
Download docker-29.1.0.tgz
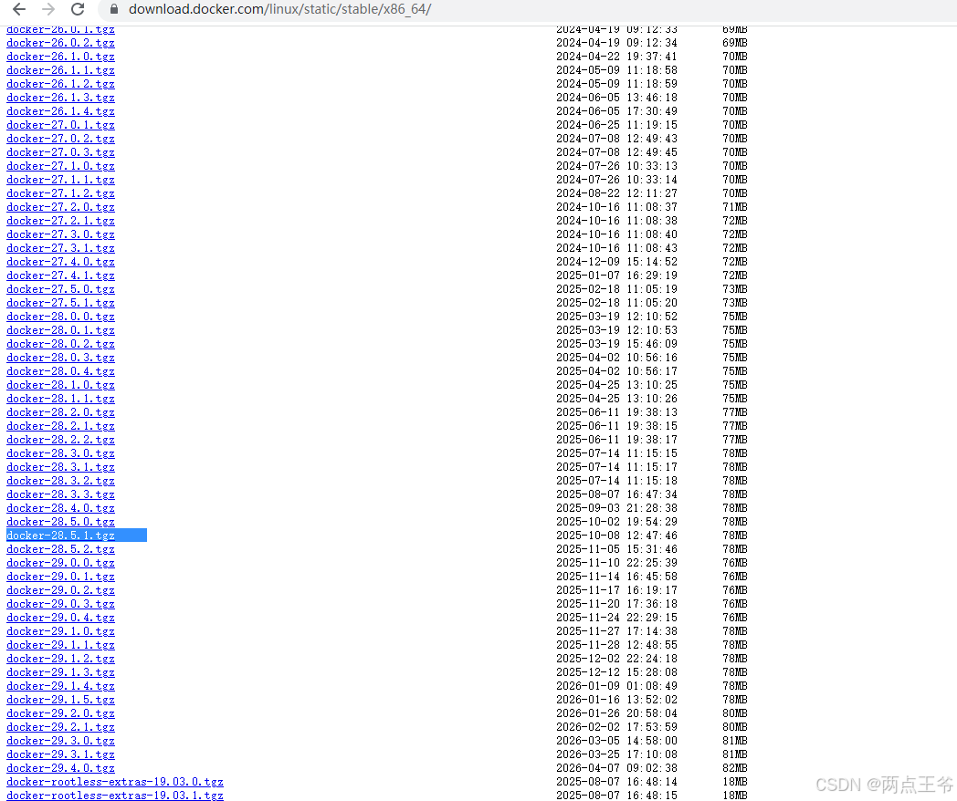coord(60,631)
